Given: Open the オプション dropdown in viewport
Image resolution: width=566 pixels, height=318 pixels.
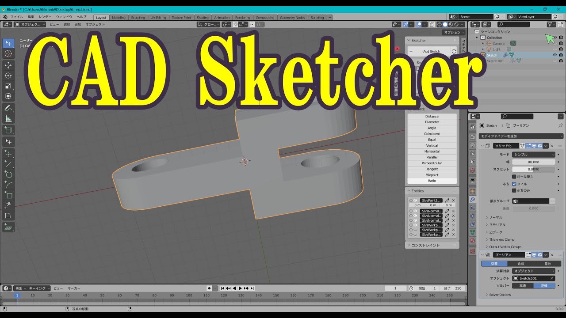Looking at the screenshot, I should point(454,32).
